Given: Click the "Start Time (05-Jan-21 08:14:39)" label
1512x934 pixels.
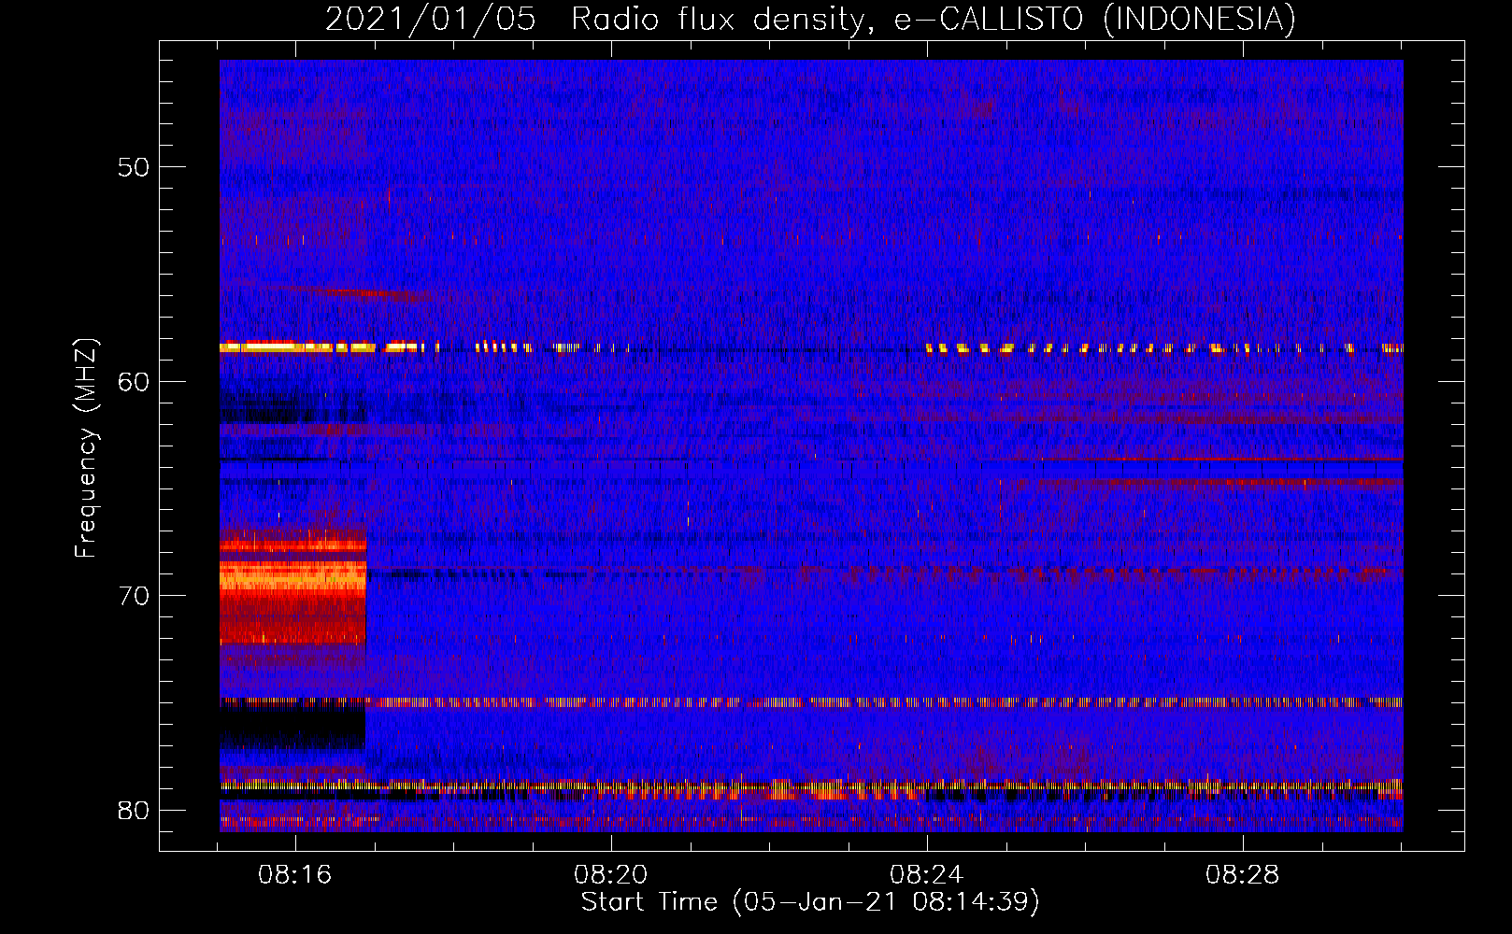Looking at the screenshot, I should tap(810, 902).
